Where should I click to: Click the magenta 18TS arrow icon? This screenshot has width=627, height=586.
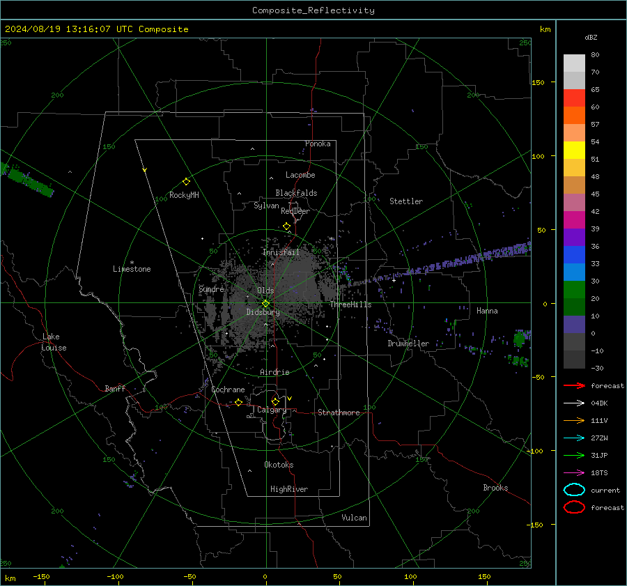click(574, 473)
